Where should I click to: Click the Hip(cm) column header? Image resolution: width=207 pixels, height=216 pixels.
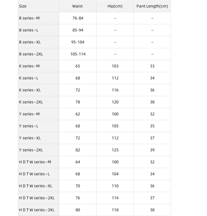pos(115,6)
